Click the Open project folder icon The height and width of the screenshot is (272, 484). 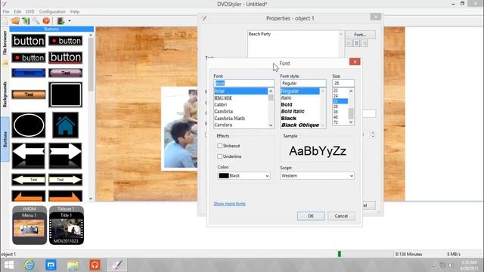(x=15, y=21)
